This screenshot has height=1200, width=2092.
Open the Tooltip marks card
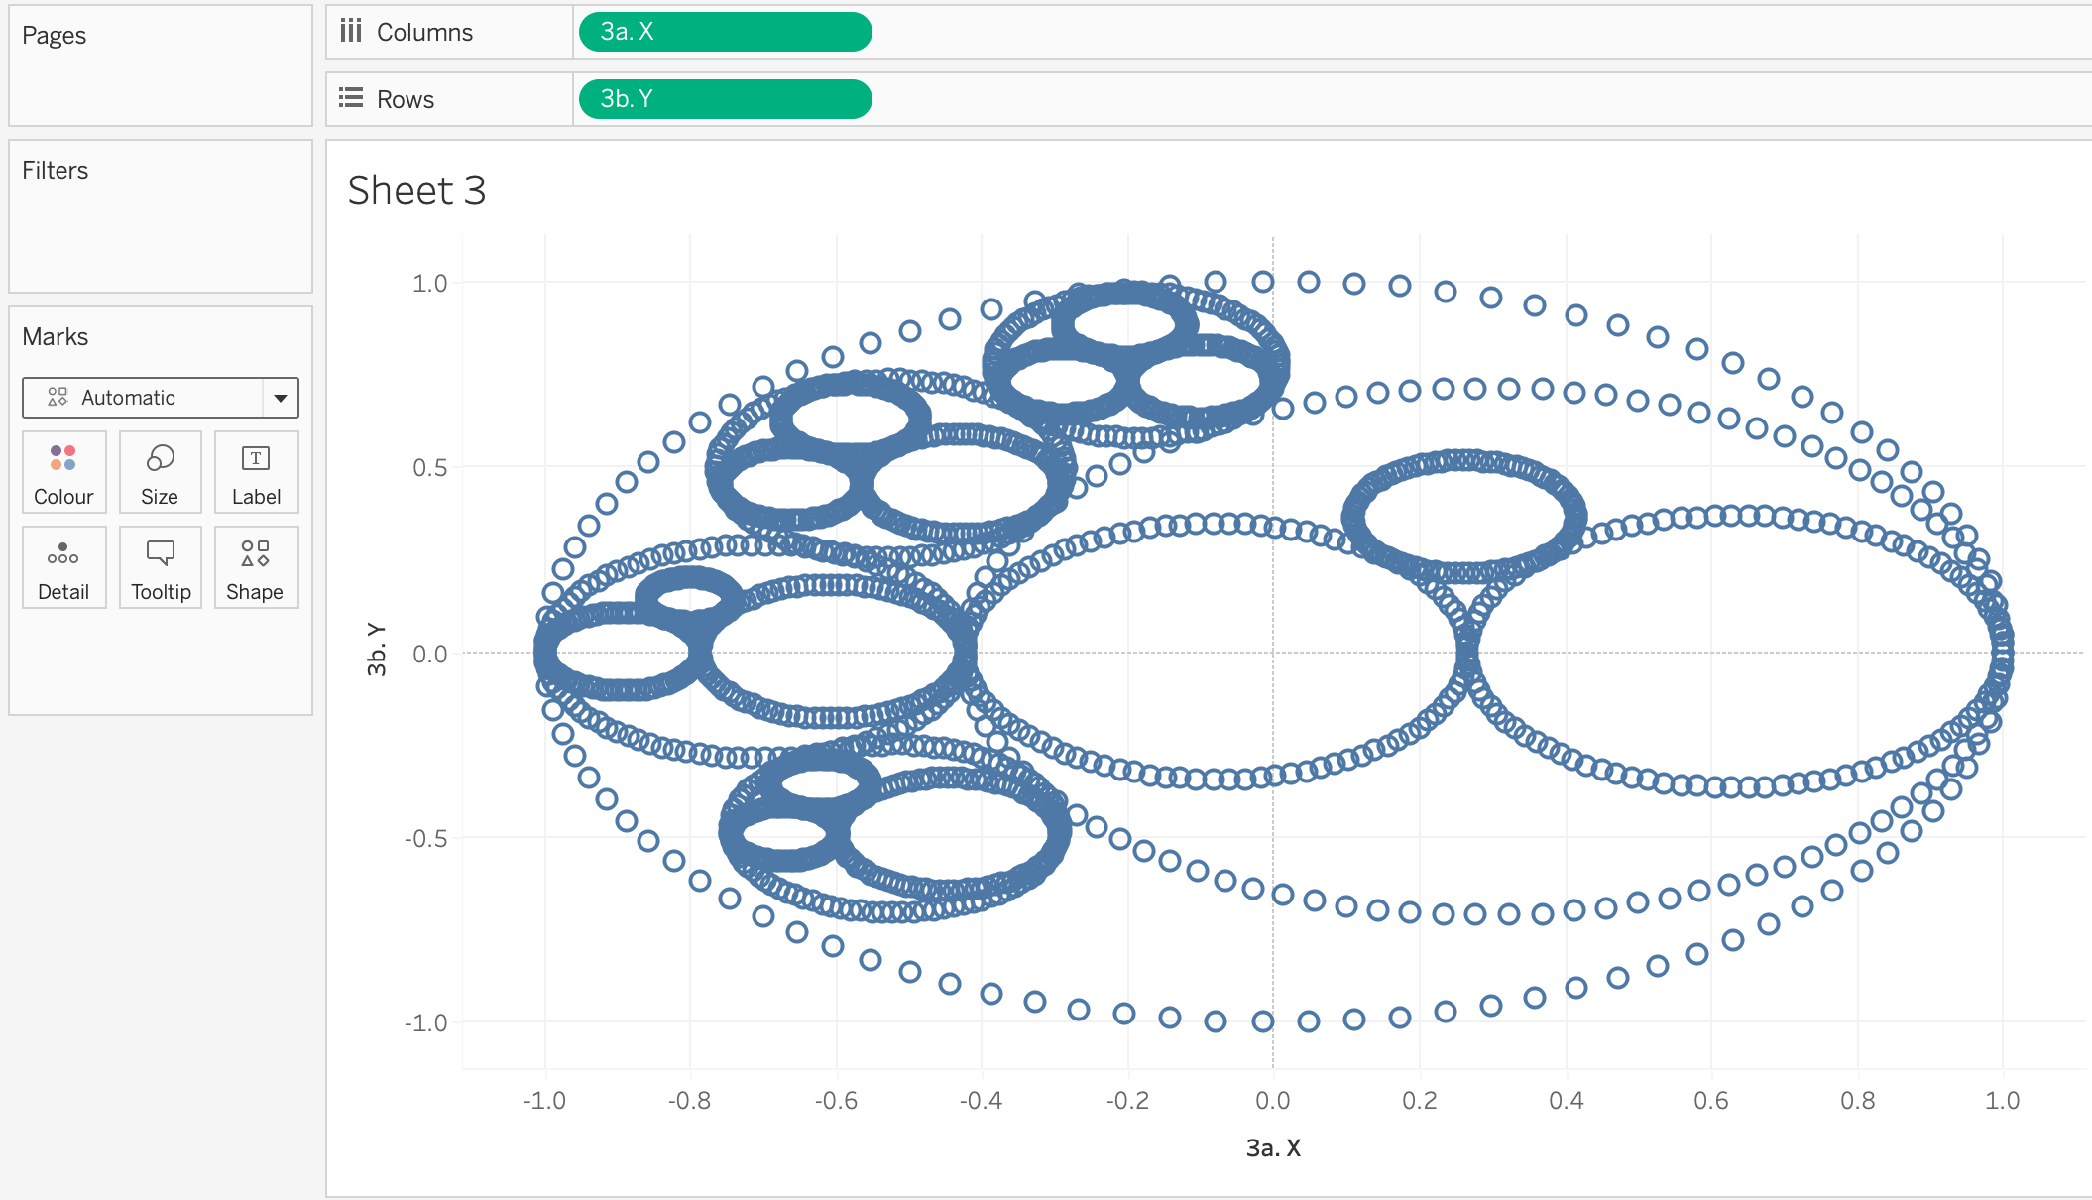coord(160,567)
